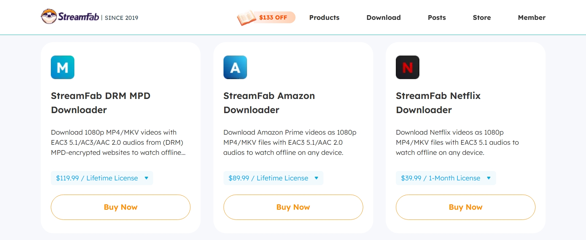This screenshot has height=240, width=586.
Task: Go to the Posts page
Action: pyautogui.click(x=437, y=18)
